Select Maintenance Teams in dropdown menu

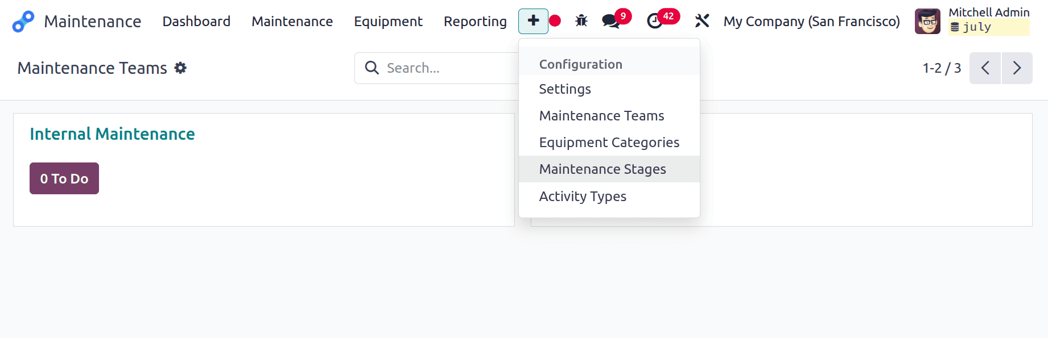pyautogui.click(x=609, y=116)
